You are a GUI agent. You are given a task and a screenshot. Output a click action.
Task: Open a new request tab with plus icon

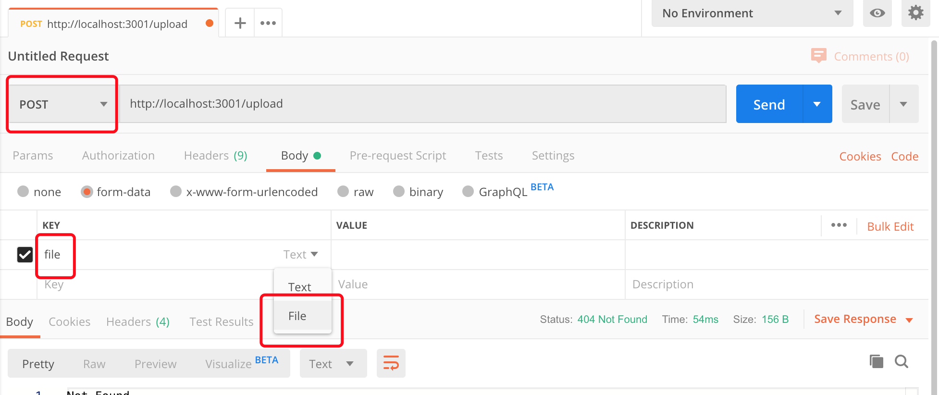pyautogui.click(x=240, y=23)
